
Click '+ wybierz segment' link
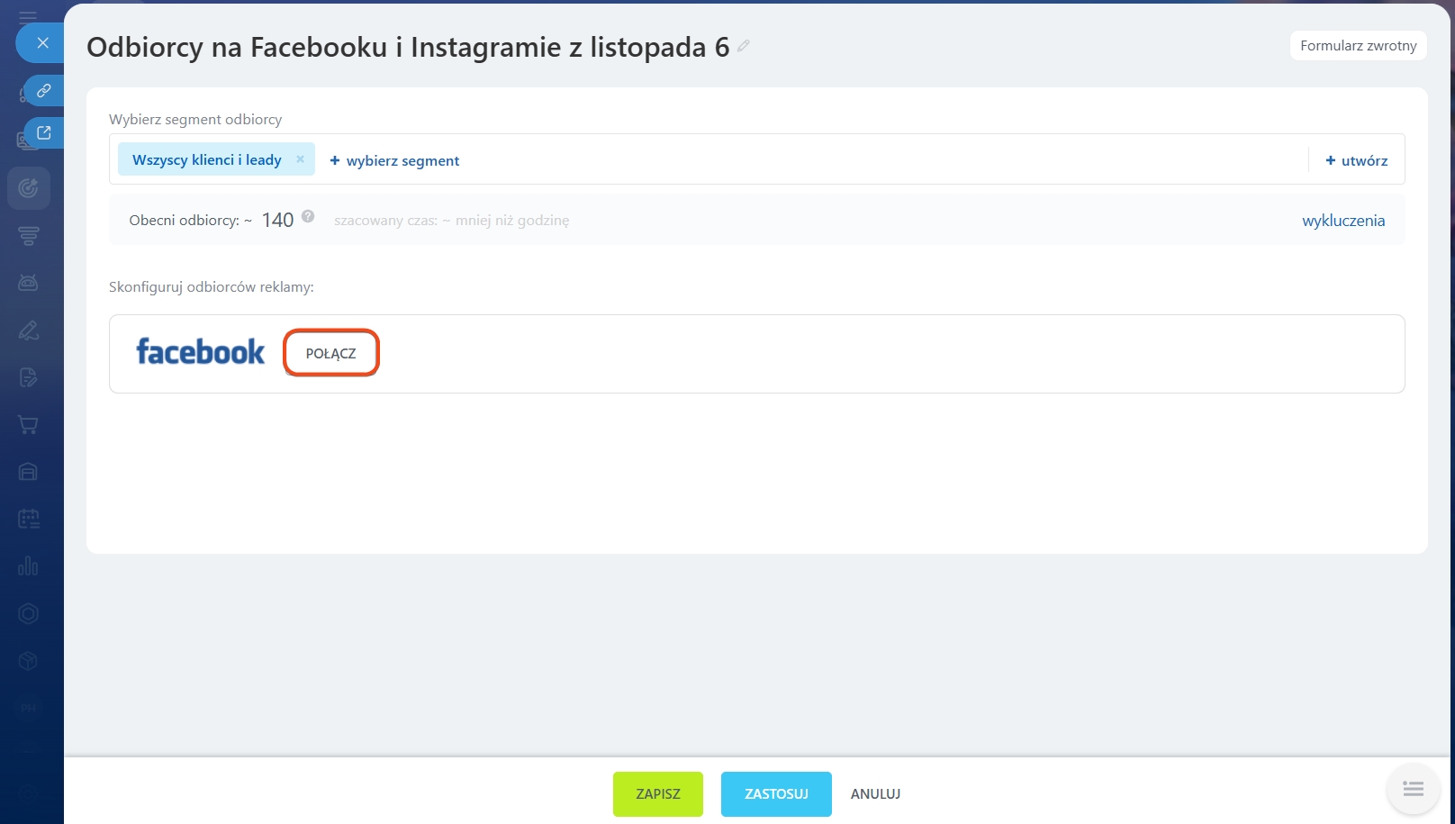[x=394, y=160]
